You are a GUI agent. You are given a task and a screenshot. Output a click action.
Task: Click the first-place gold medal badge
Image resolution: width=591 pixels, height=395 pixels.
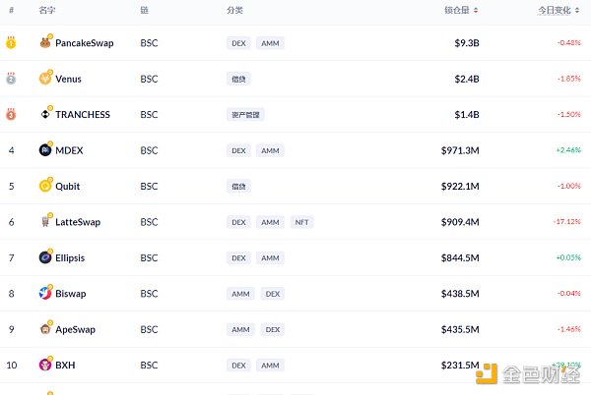[x=11, y=43]
